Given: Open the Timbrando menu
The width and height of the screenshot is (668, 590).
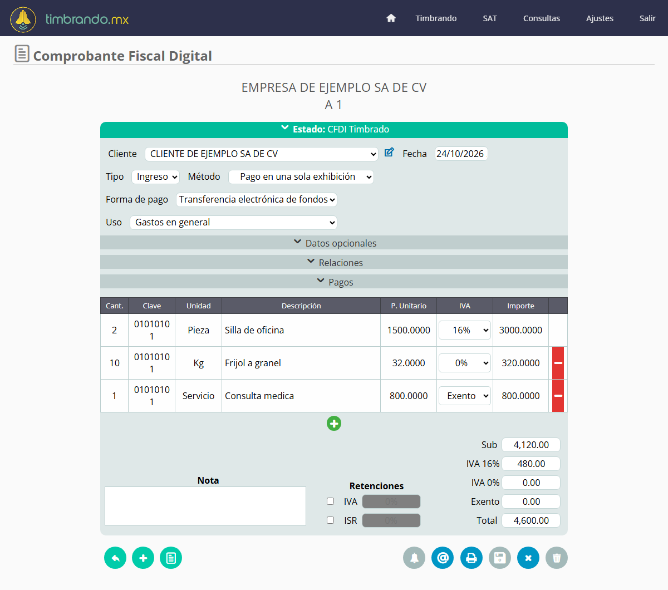Looking at the screenshot, I should pos(436,18).
